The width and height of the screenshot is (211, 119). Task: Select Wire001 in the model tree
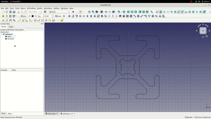tap(11, 39)
